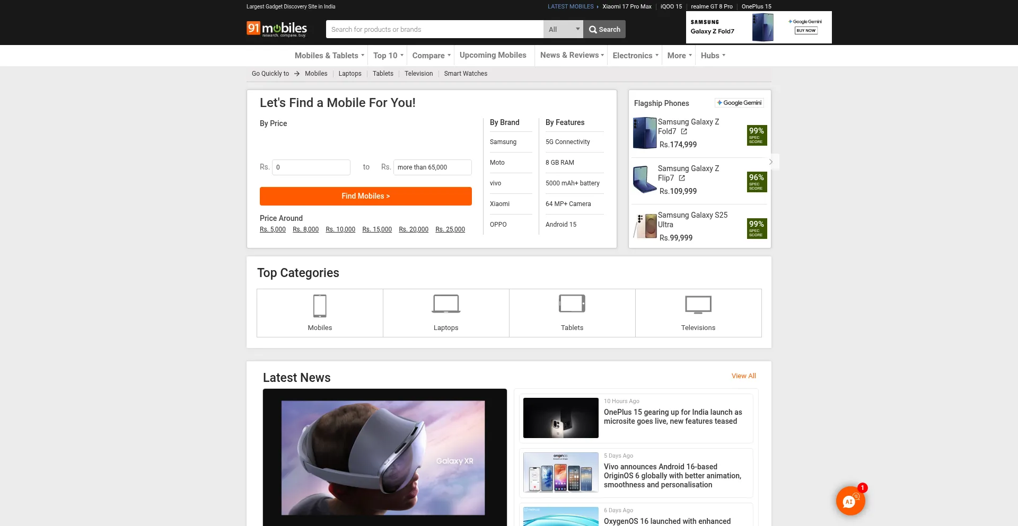Click the 96% spec score badge for Galaxy Z Flip7
Viewport: 1018px width, 526px height.
757,182
